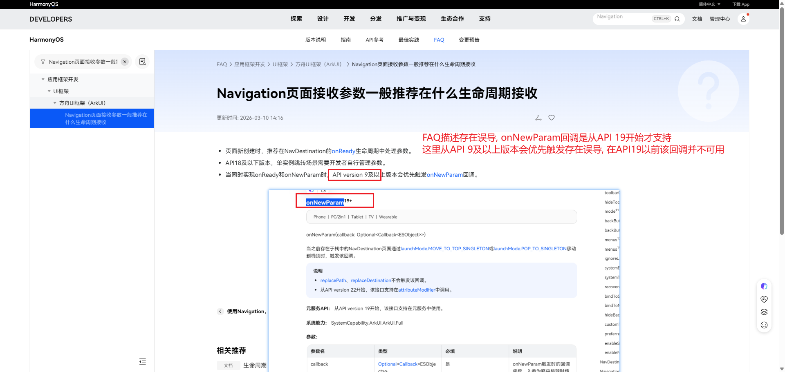
Task: Click the DEVELOPERS site logo
Action: [51, 19]
